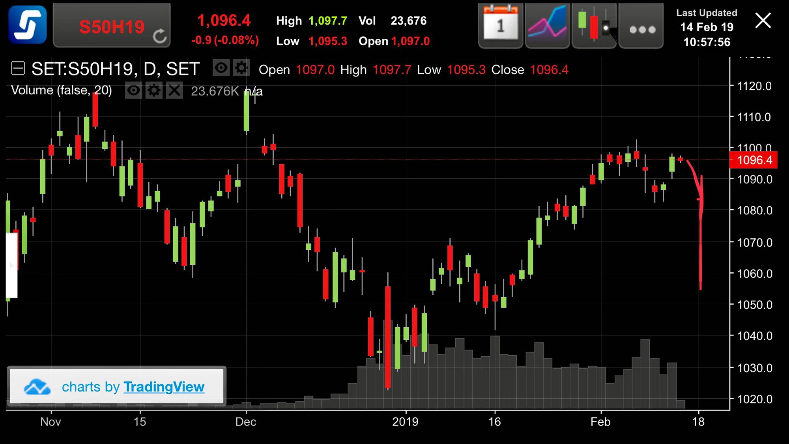This screenshot has width=789, height=444.
Task: Open the Volume indicator settings gear
Action: pos(154,90)
